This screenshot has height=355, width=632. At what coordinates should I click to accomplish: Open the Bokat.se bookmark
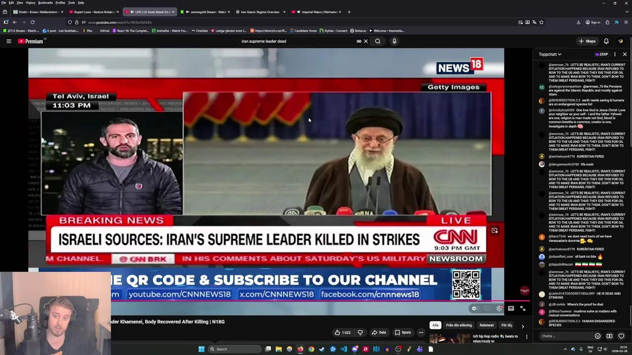(x=358, y=31)
